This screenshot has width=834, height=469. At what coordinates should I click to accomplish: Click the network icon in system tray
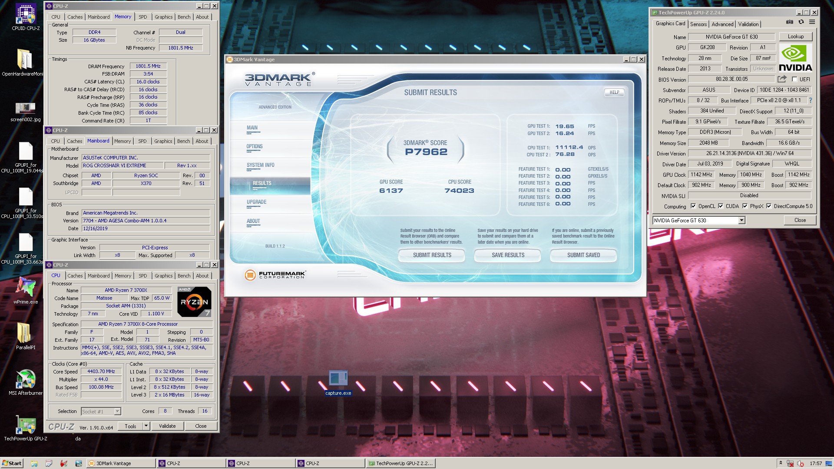click(x=790, y=464)
